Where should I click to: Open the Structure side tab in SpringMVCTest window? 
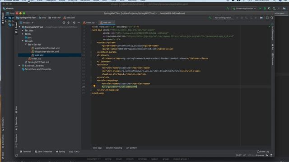coord(16,140)
